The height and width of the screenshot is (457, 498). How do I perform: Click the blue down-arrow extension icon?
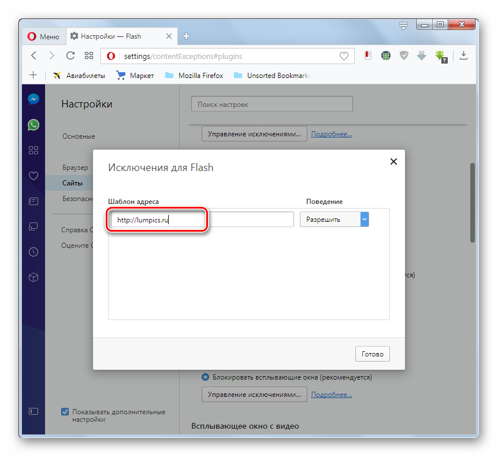click(422, 55)
